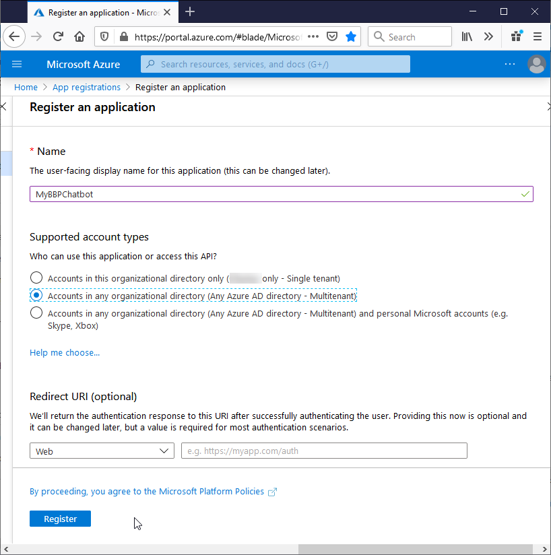Click the magnifier in Azure search box
This screenshot has height=555, width=551.
(x=150, y=64)
